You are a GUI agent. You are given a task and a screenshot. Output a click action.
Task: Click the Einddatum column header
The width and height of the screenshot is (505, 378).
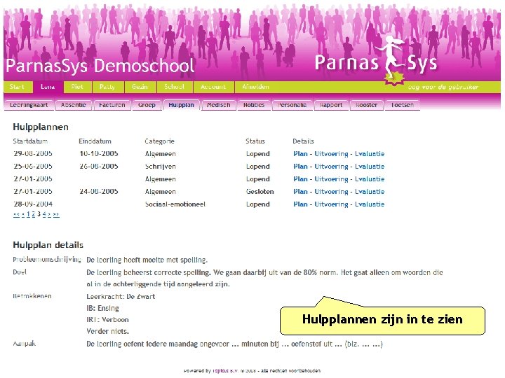tap(95, 141)
